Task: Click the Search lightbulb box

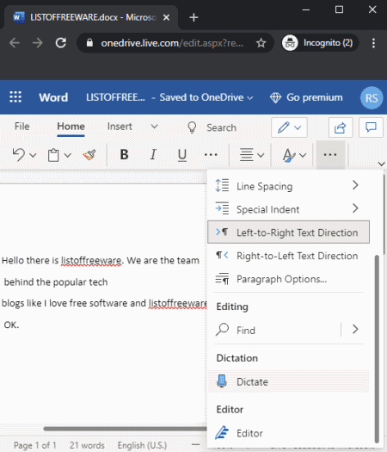Action: [x=212, y=127]
